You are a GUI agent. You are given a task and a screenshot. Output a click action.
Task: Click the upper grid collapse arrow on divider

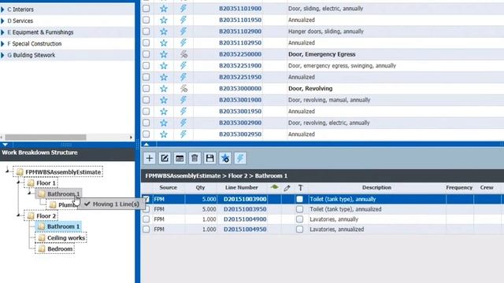pos(146,145)
